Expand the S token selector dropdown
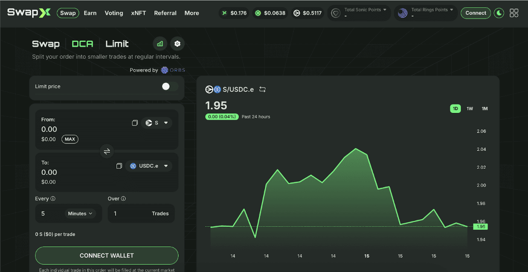This screenshot has width=528, height=272. click(157, 123)
